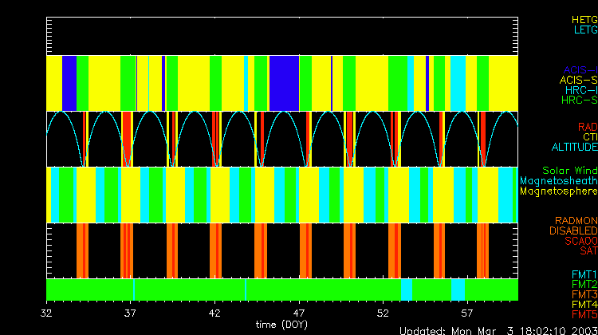Click the cyan segment in bottom green band near DOY 53
The height and width of the screenshot is (335, 598).
click(407, 289)
